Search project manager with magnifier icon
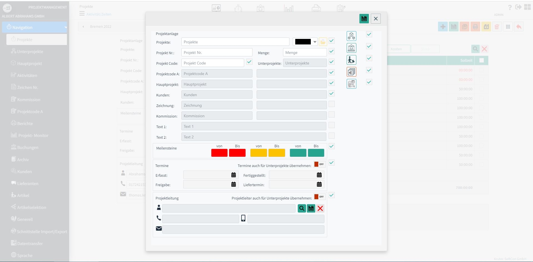 point(302,208)
